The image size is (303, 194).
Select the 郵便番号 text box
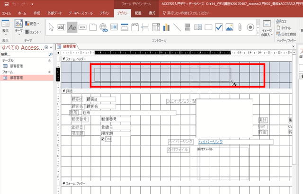coord(116,119)
